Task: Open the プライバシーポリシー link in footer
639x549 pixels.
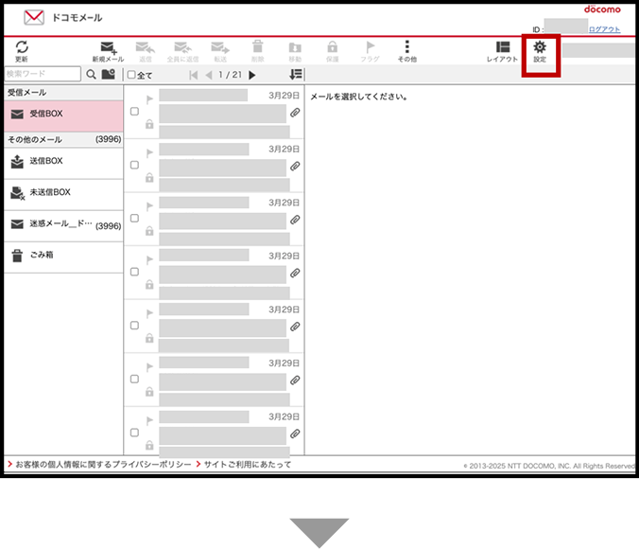Action: click(103, 465)
